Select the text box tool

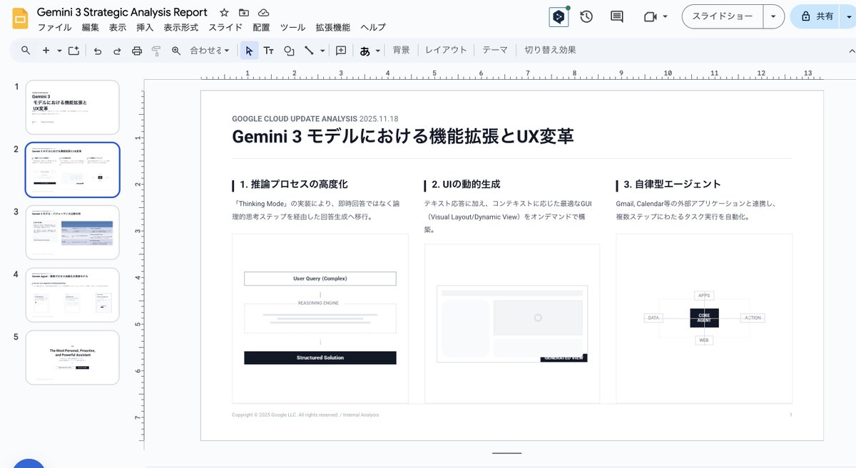269,51
